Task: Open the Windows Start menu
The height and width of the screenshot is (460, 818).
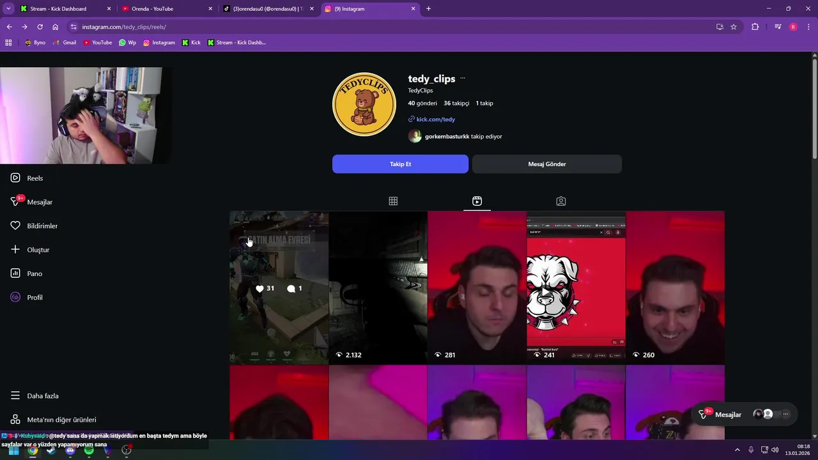Action: 13,450
